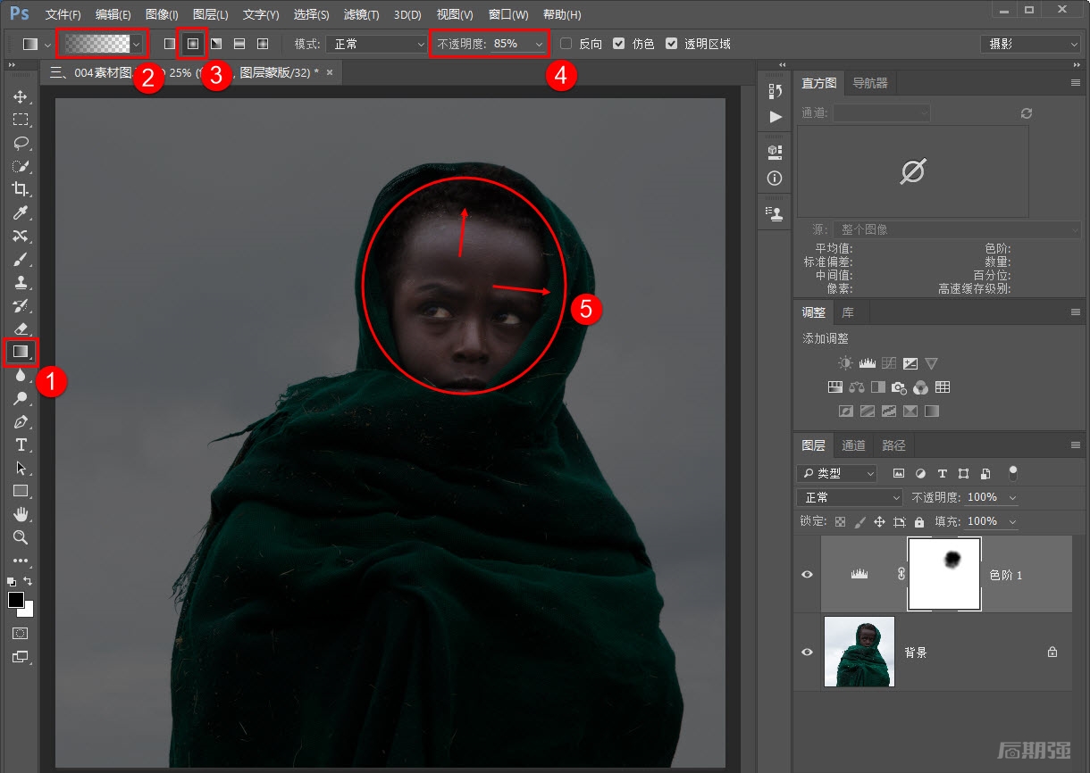Open the 模式 blend mode dropdown

[x=376, y=44]
